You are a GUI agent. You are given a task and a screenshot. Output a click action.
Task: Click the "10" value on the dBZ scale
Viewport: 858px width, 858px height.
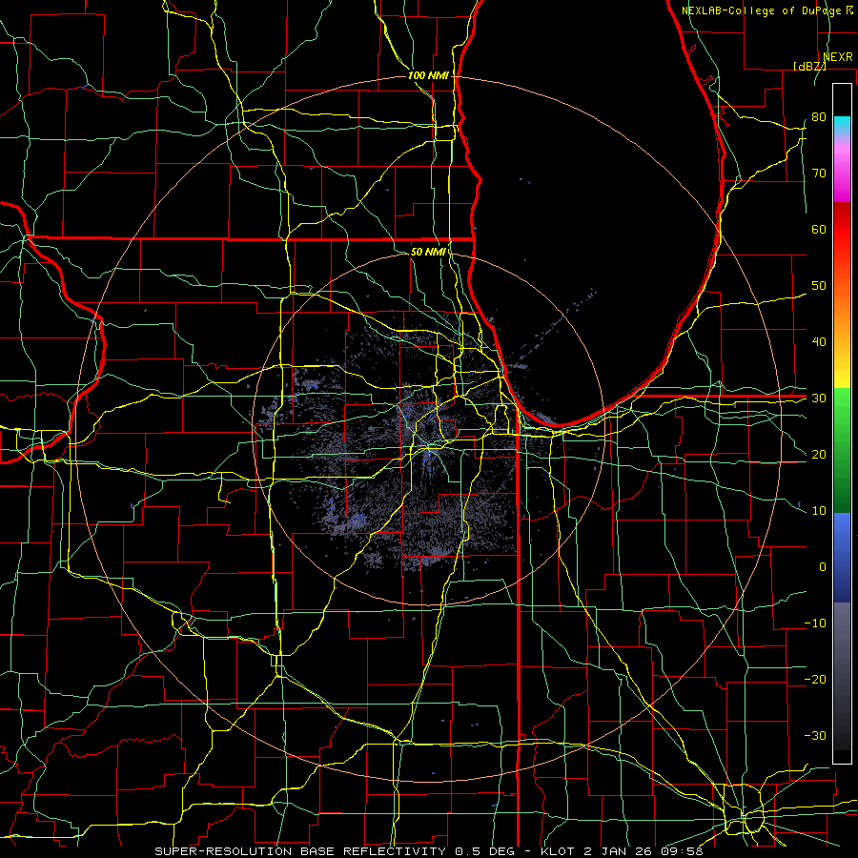819,511
